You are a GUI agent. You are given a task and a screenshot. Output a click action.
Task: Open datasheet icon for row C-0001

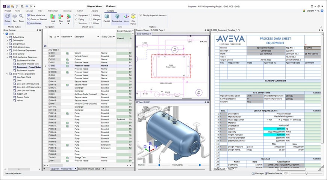pos(67,54)
